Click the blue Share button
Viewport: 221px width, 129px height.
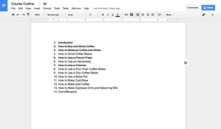[x=208, y=8]
